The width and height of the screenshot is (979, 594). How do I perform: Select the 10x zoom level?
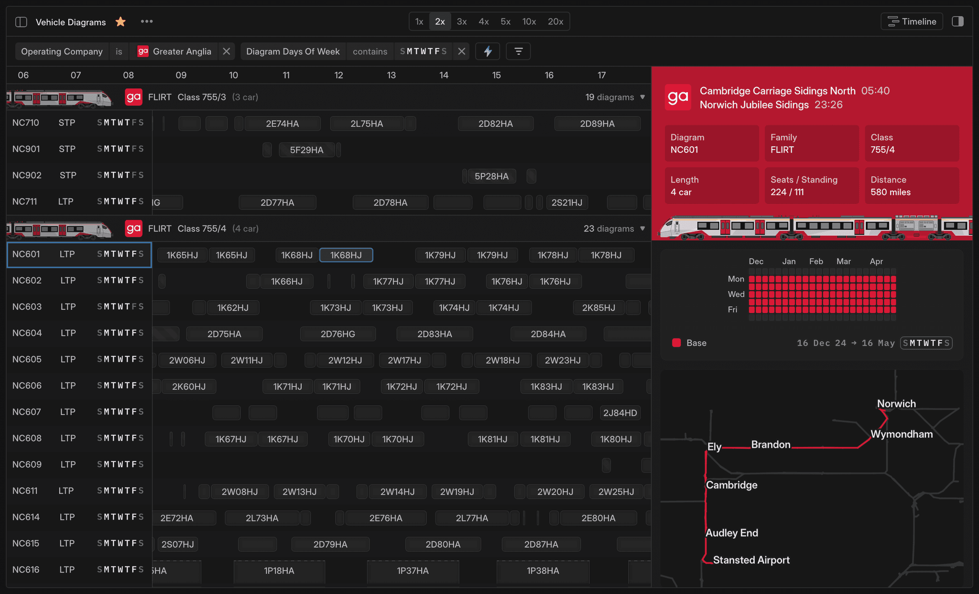tap(529, 22)
